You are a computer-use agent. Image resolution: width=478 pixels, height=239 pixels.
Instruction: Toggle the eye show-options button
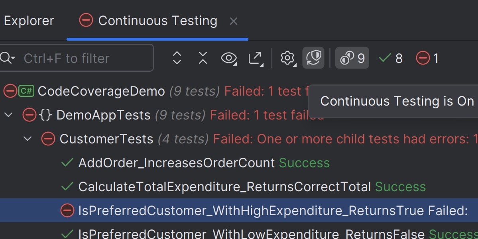coord(229,58)
